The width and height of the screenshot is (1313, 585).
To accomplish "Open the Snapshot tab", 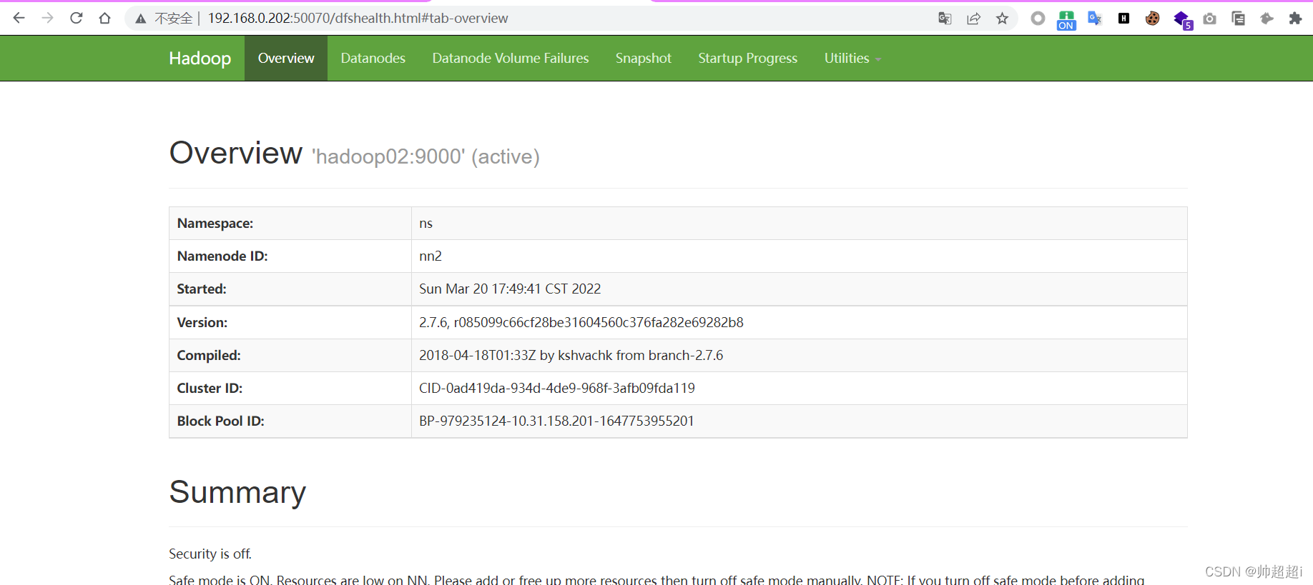I will [x=644, y=58].
